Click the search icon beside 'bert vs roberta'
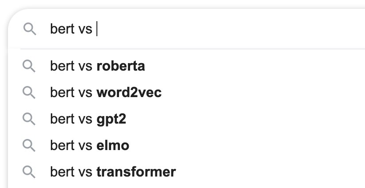 click(x=29, y=66)
